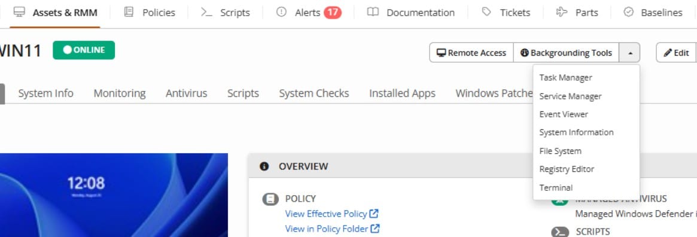This screenshot has height=237, width=697.
Task: Click the Documentation book icon
Action: click(x=373, y=12)
